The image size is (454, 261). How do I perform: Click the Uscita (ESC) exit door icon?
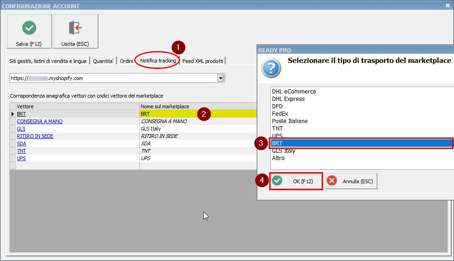75,28
